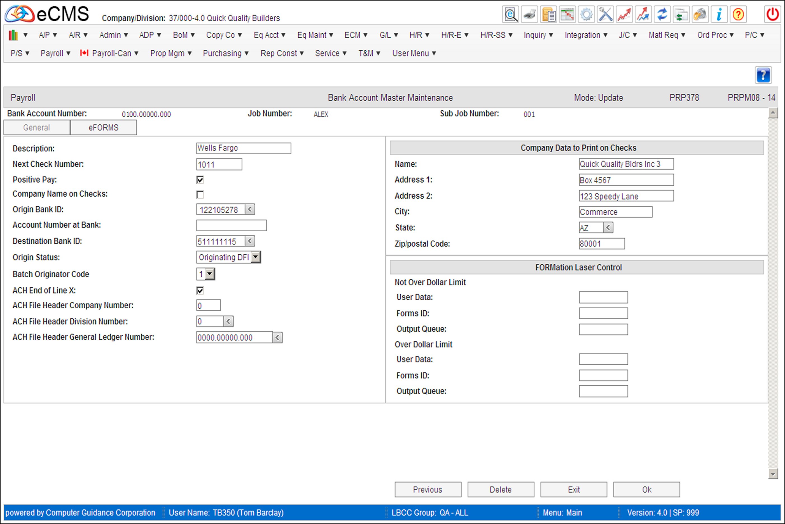The width and height of the screenshot is (785, 524).
Task: Open the Origin Status dropdown
Action: (x=256, y=257)
